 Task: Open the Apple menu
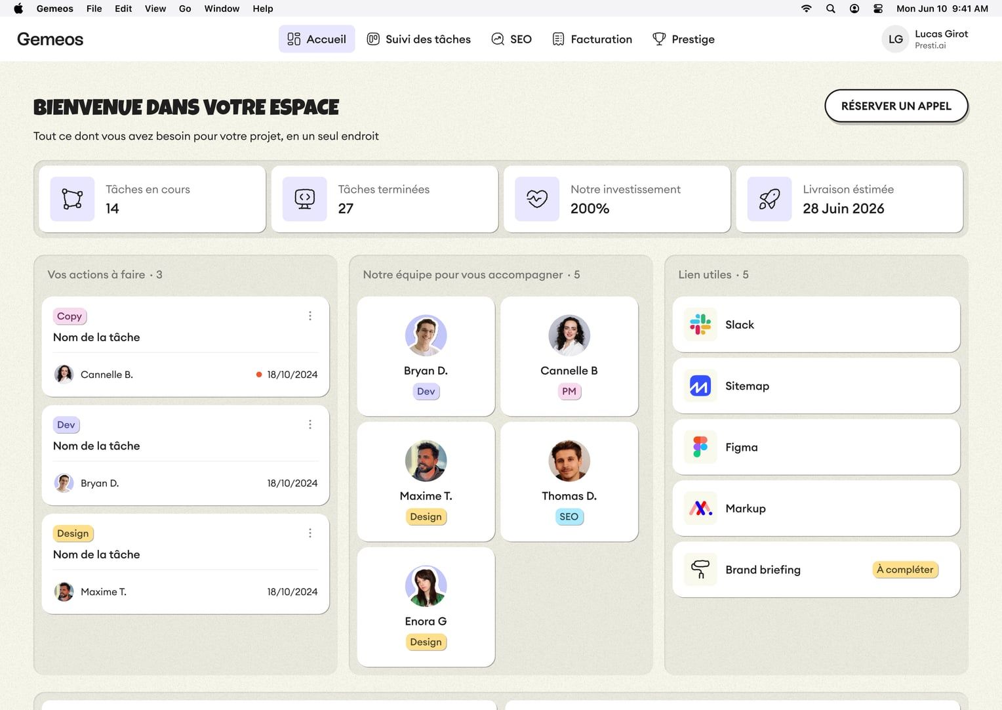click(x=18, y=9)
